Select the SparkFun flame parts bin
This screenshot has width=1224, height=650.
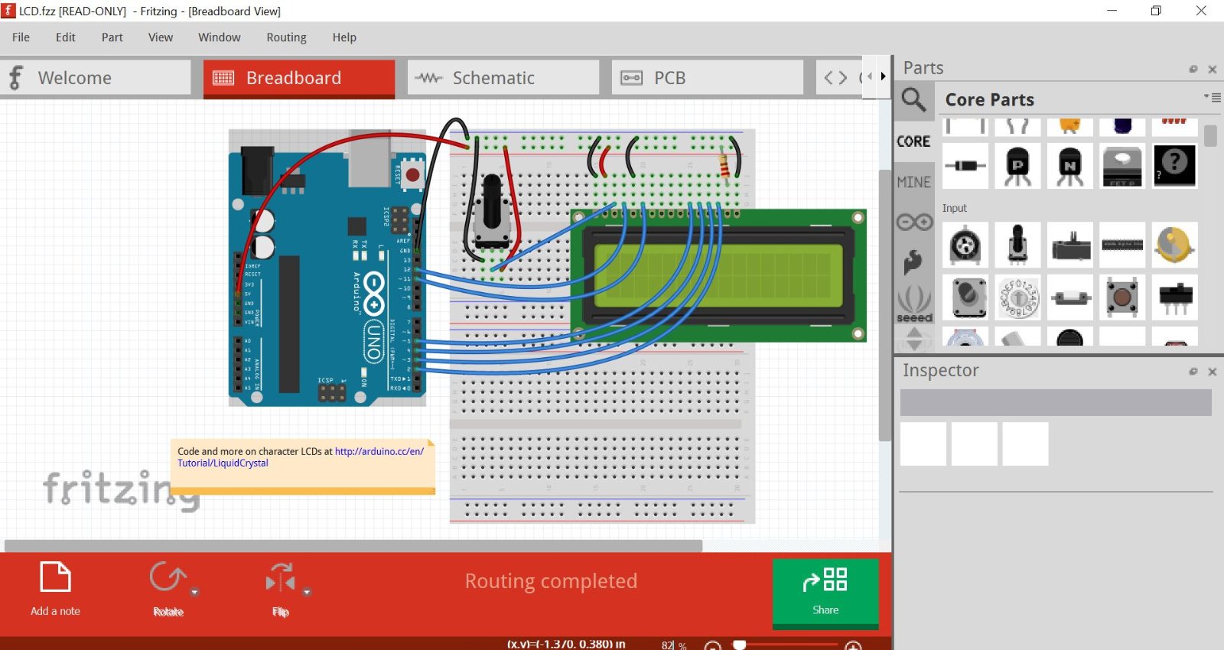pos(913,262)
